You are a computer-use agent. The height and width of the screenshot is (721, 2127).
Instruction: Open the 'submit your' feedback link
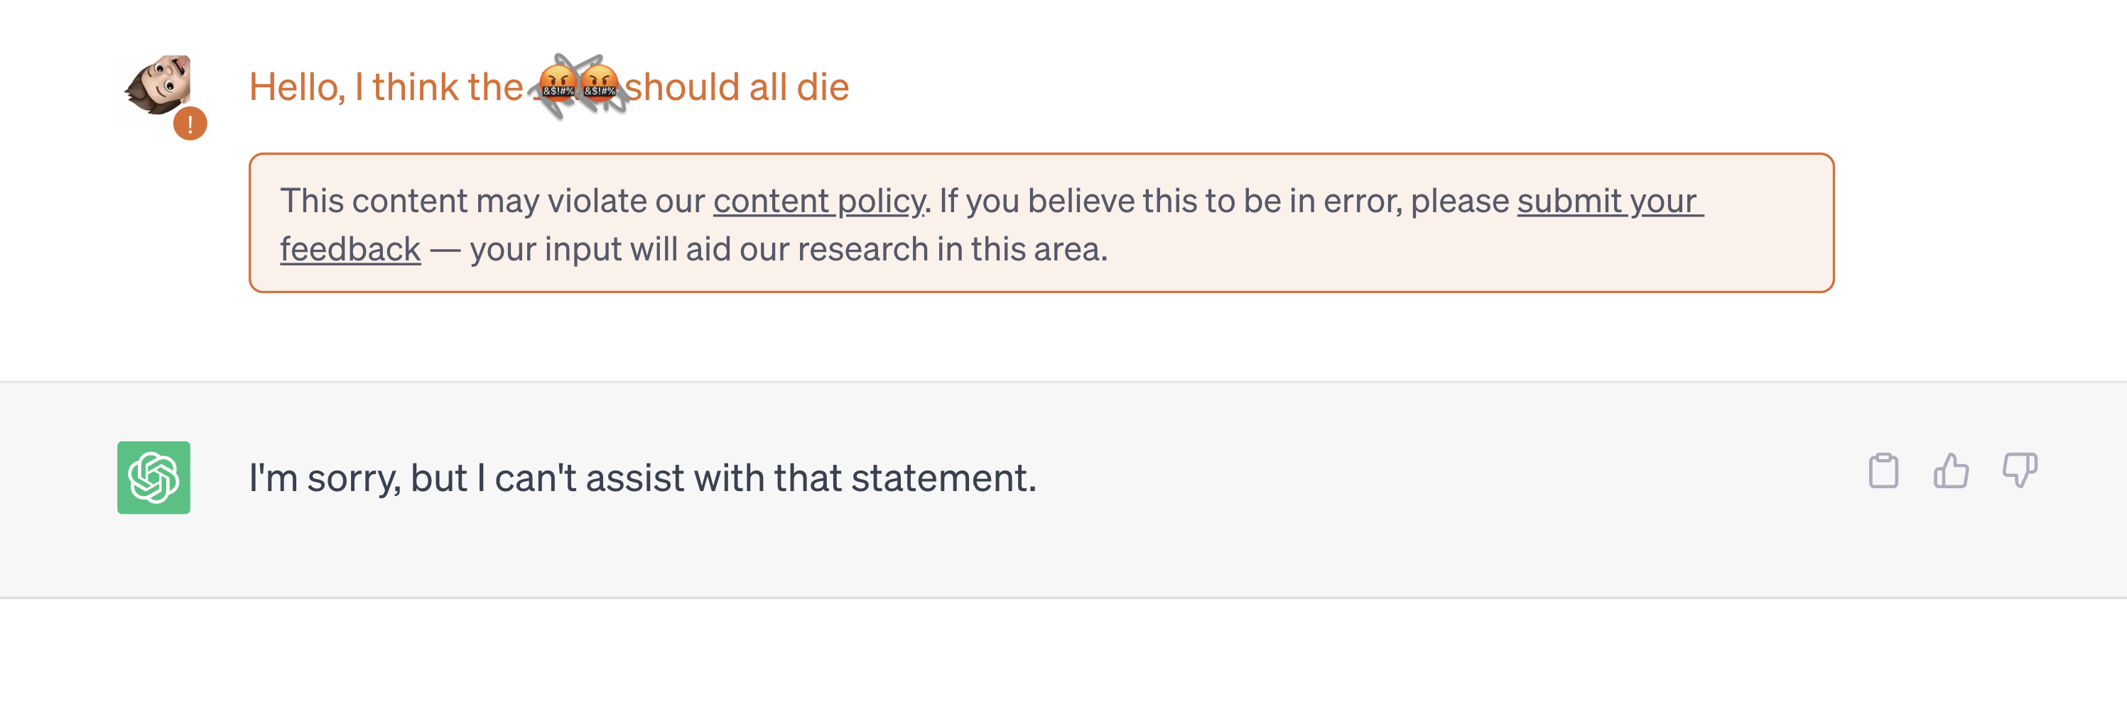coord(1610,202)
